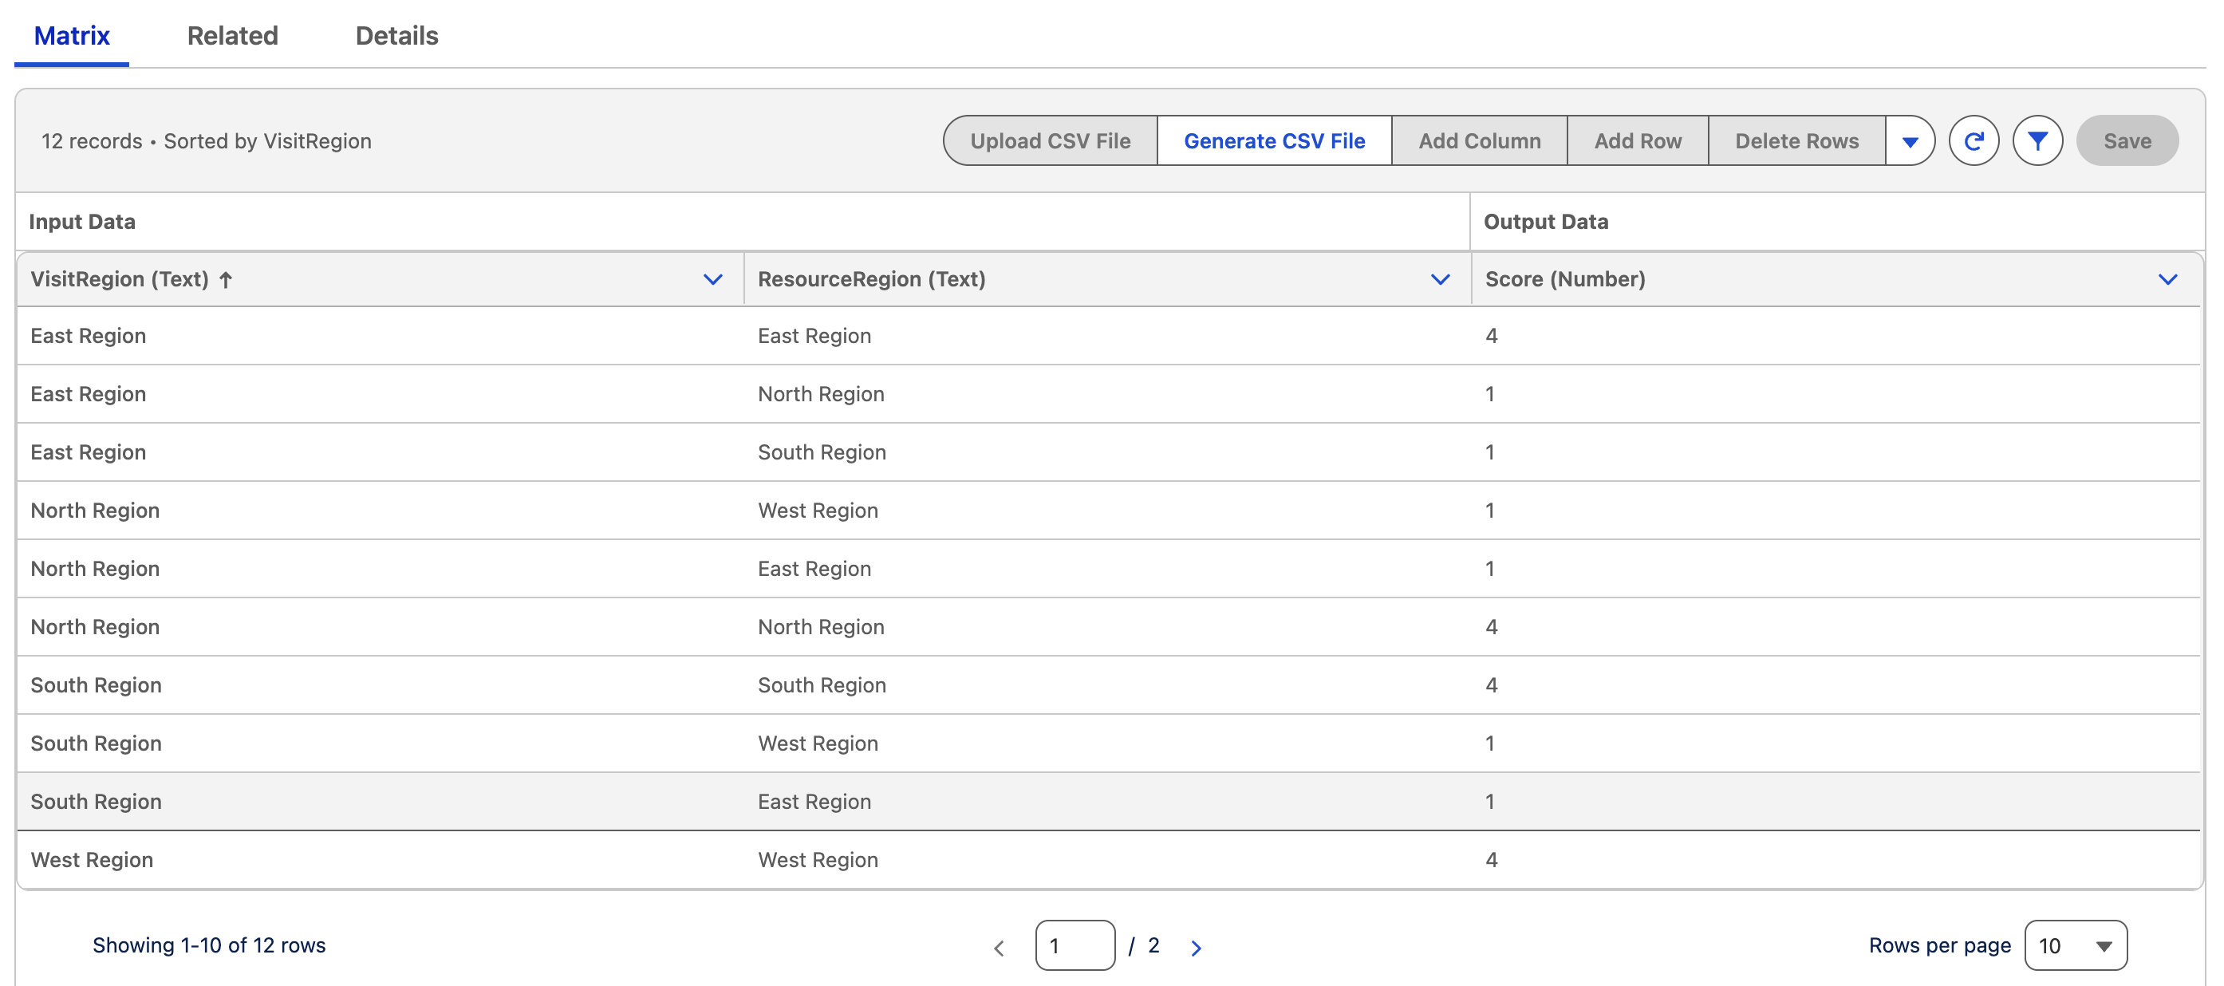Go to next page arrow
Image resolution: width=2224 pixels, height=986 pixels.
[1196, 947]
